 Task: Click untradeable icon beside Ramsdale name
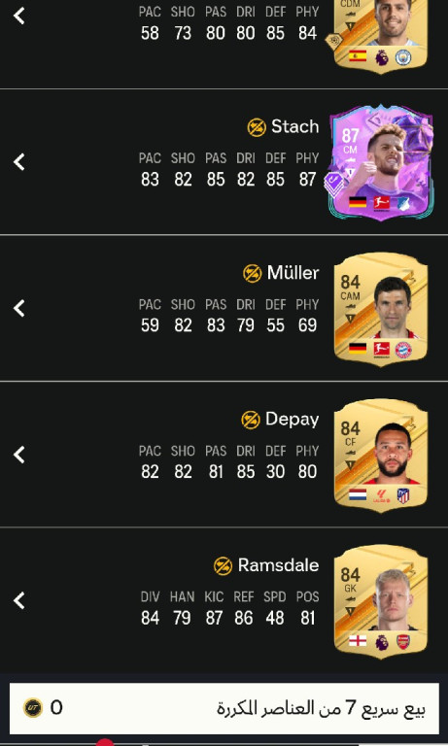tap(223, 566)
